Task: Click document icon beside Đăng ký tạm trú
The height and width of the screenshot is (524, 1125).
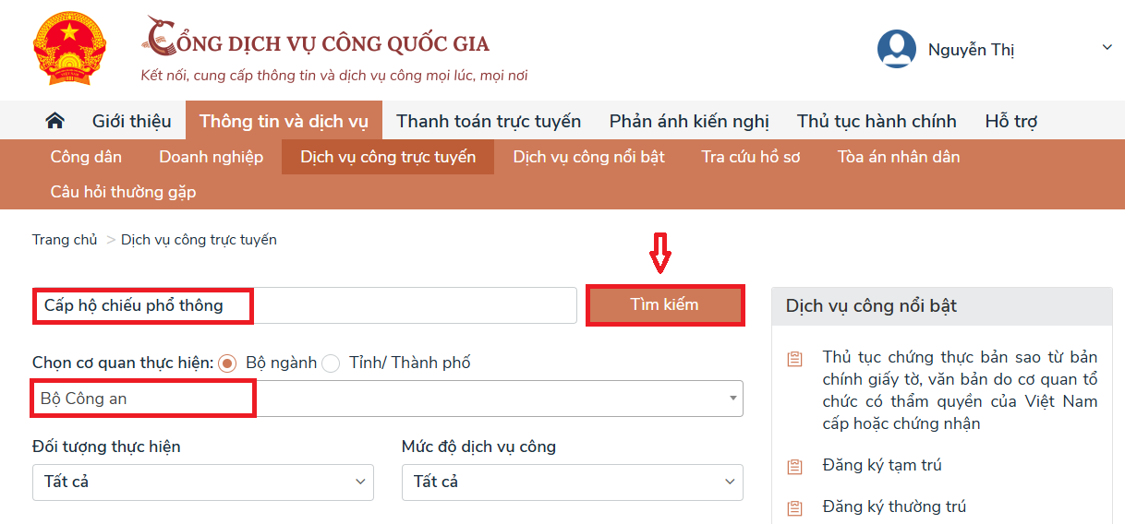Action: (x=794, y=466)
